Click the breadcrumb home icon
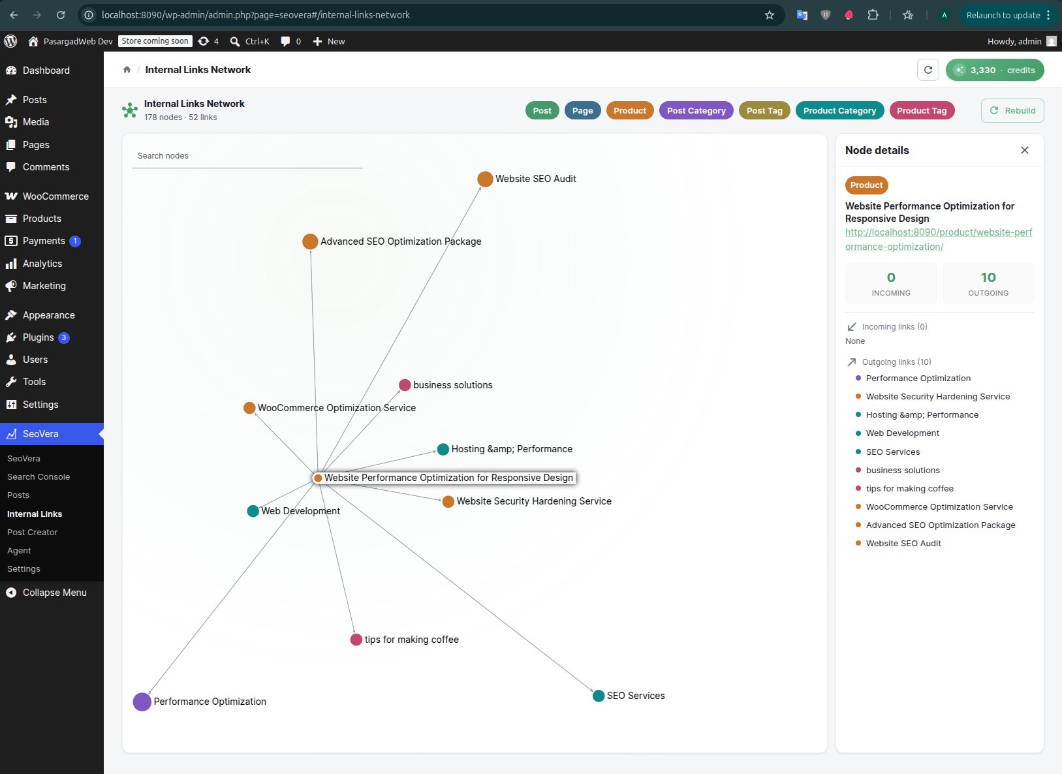 (127, 70)
